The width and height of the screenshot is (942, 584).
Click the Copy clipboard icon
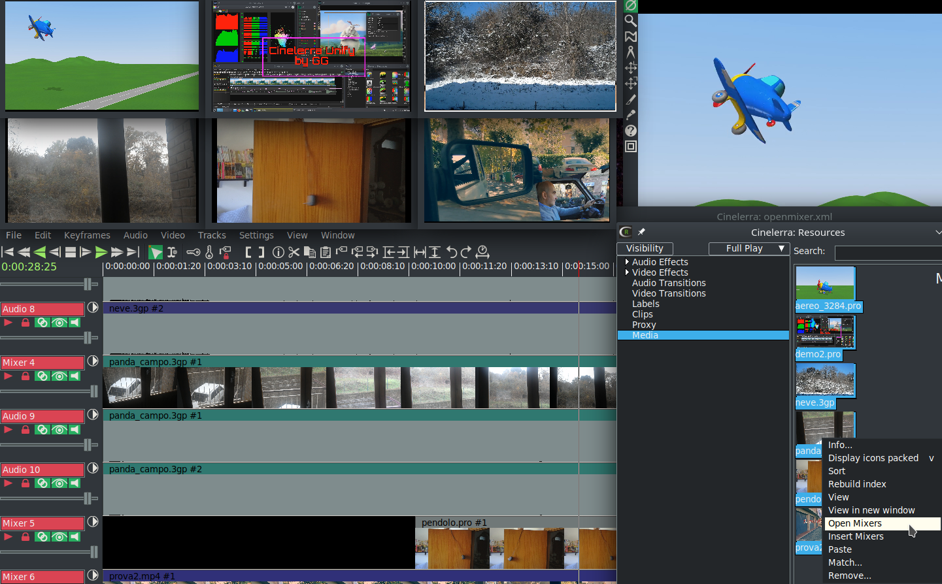(309, 251)
